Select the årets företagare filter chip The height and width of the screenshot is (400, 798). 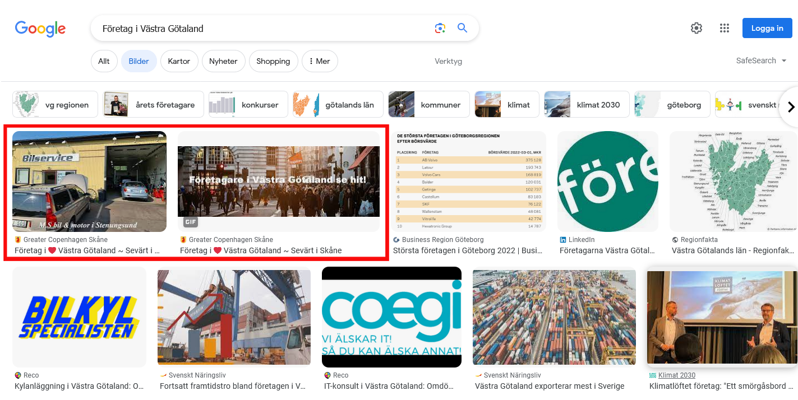click(154, 104)
